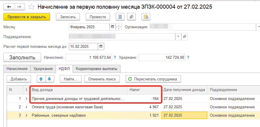260x127 pixels.
Task: Select the НДФЛ tab
Action: (x=64, y=69)
